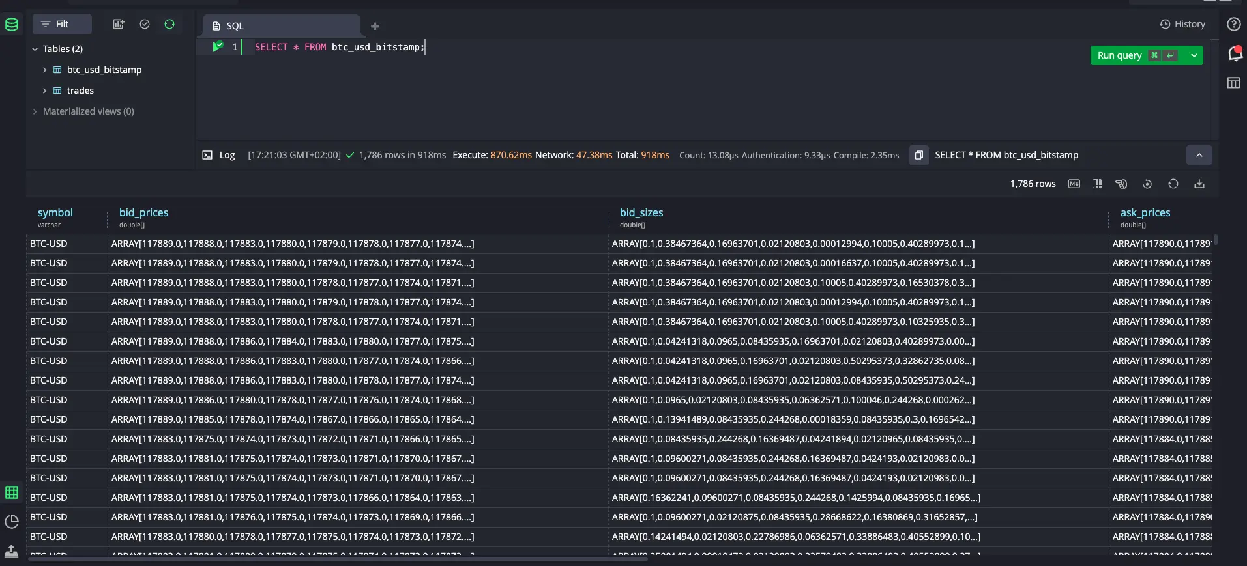Click the 47.38ms network time
1247x566 pixels.
tap(594, 155)
